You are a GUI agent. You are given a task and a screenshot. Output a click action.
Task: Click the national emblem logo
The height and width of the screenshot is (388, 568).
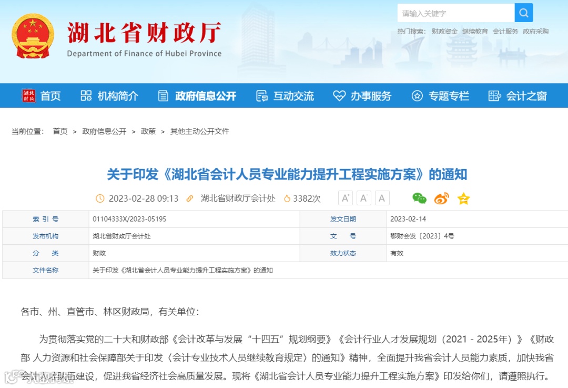point(33,36)
